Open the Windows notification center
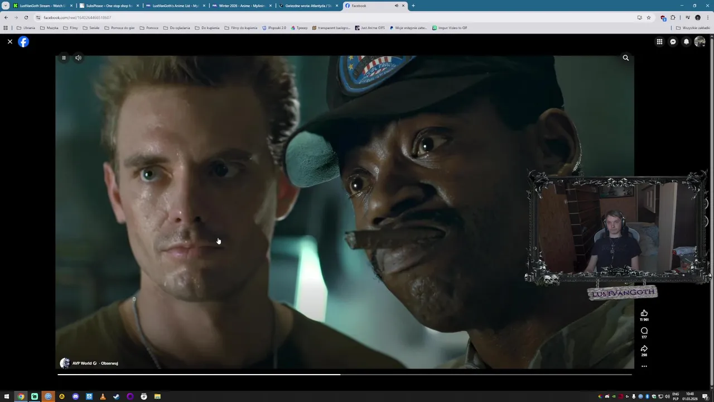 pyautogui.click(x=705, y=396)
